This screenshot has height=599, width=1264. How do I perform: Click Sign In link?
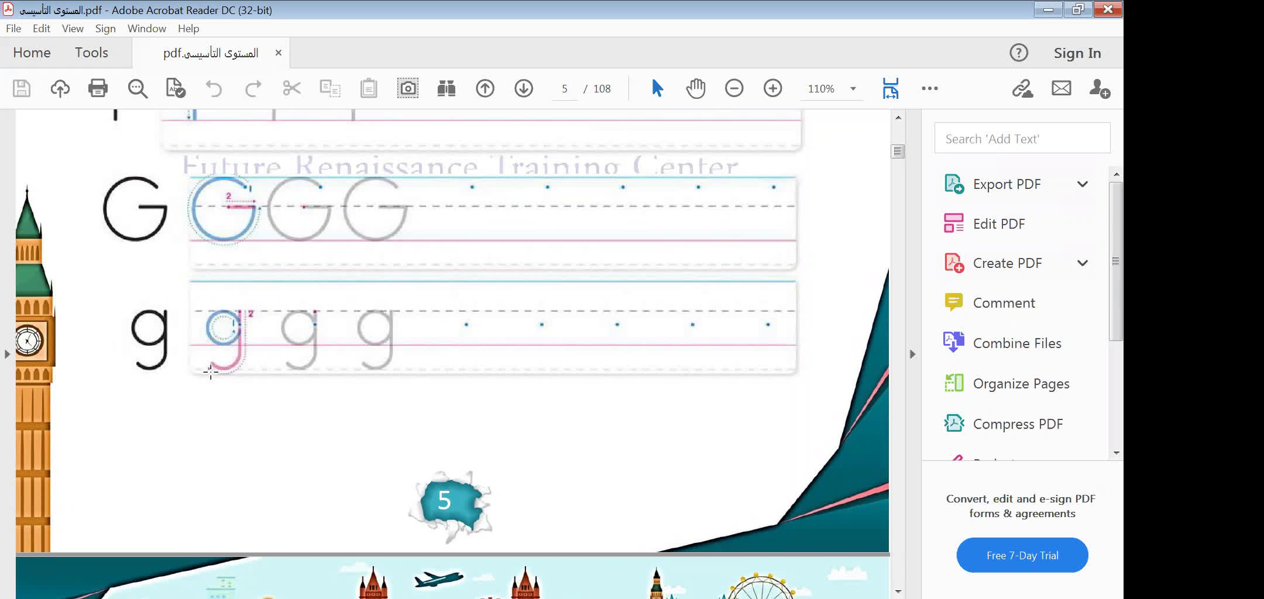[1077, 53]
